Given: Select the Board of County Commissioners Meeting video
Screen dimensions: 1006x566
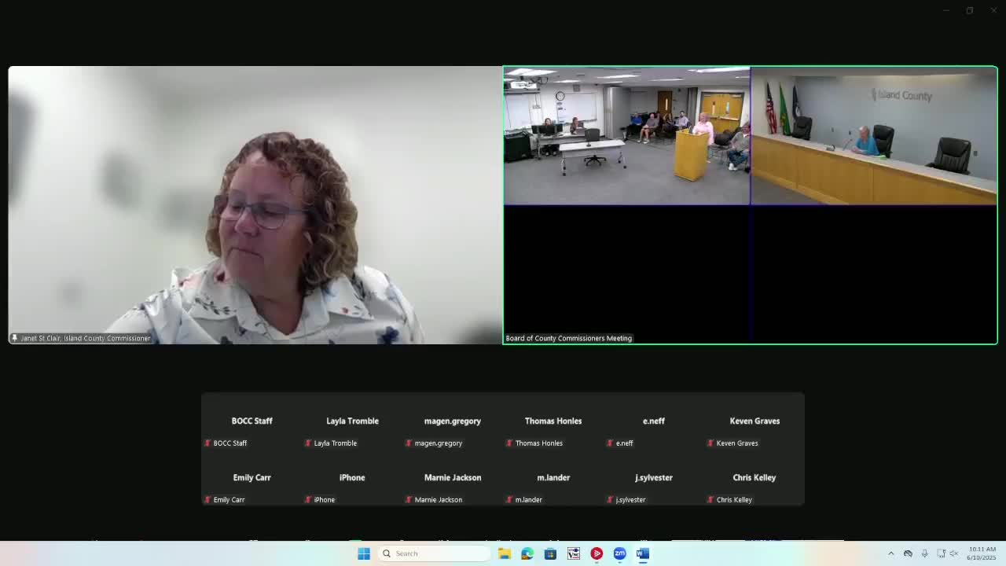Looking at the screenshot, I should pyautogui.click(x=751, y=205).
